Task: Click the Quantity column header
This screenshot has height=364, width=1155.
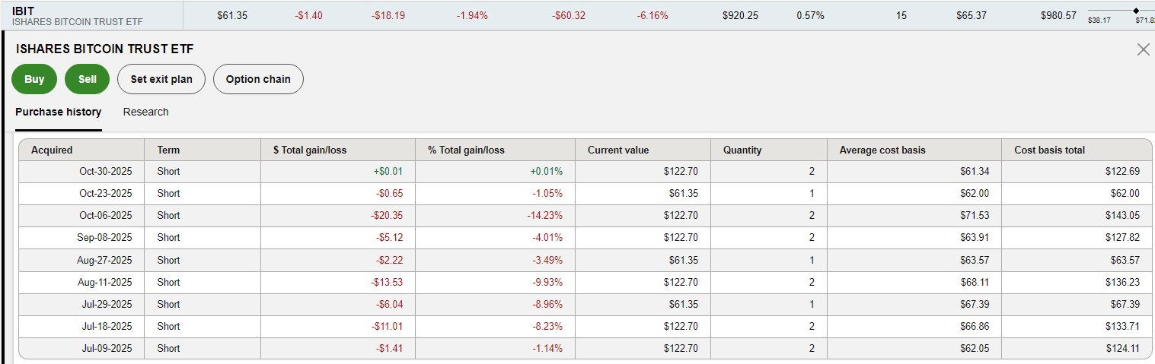Action: [x=742, y=150]
